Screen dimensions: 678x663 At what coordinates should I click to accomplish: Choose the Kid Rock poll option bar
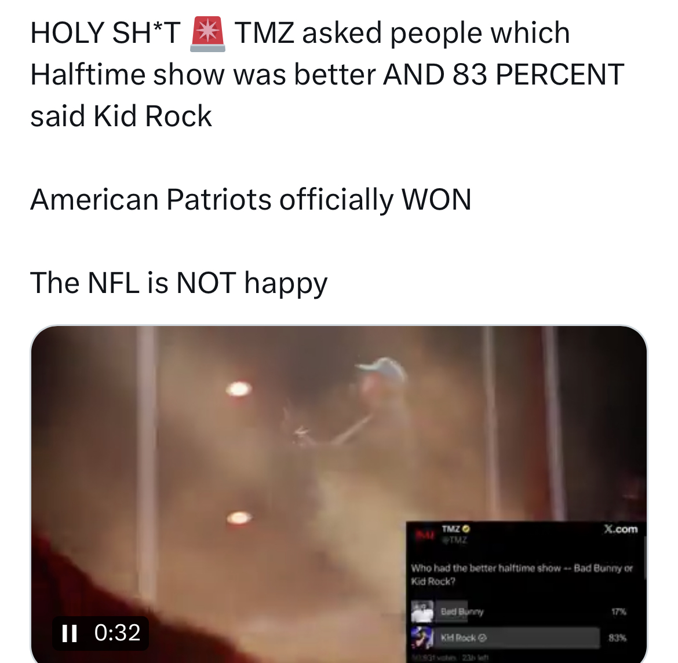click(517, 638)
